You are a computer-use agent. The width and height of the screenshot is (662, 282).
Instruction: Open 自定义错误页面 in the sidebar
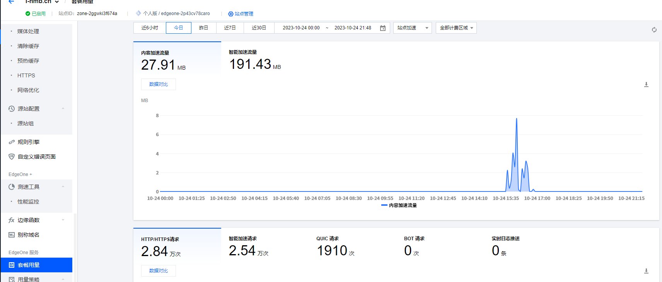pyautogui.click(x=36, y=157)
